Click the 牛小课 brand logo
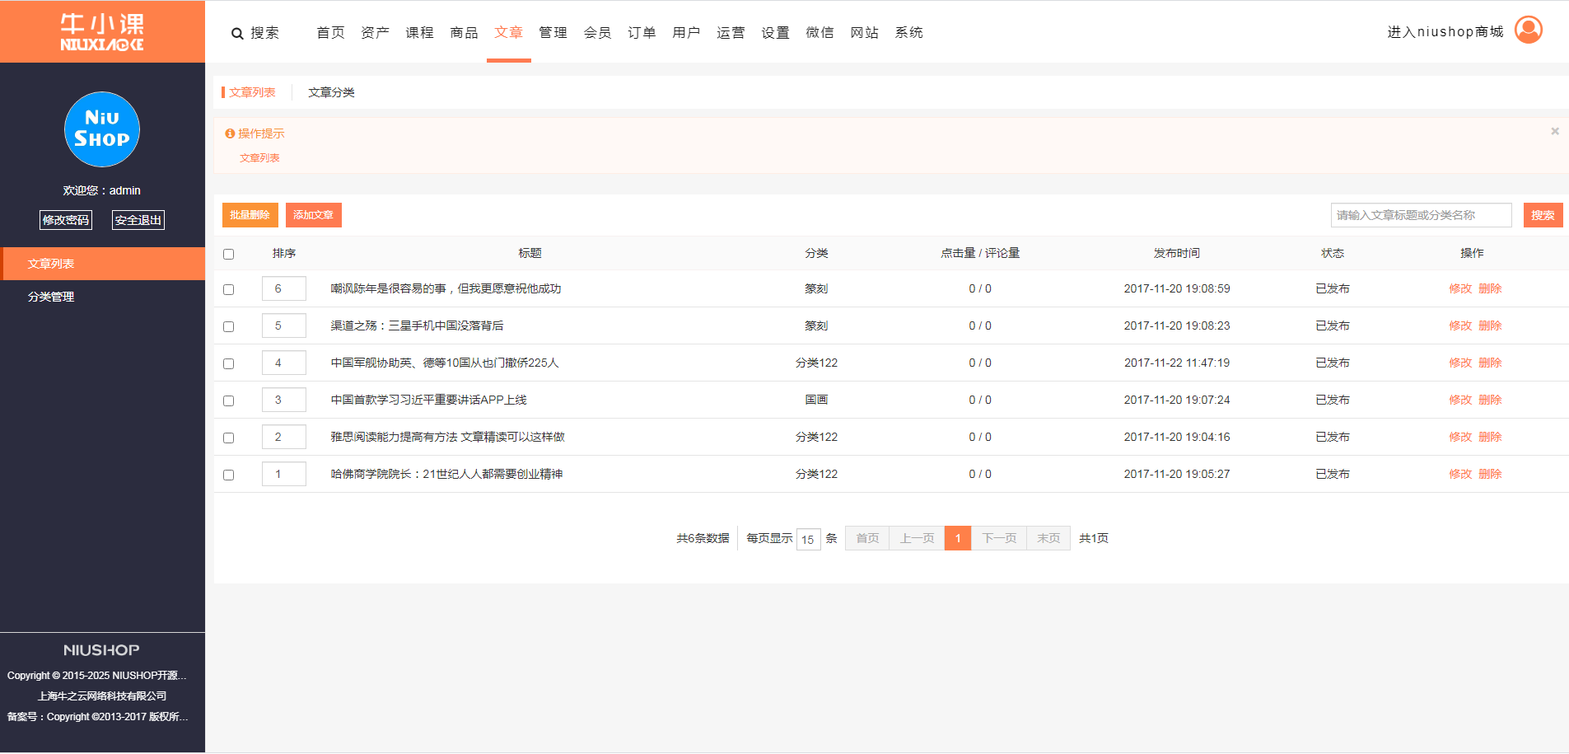Screen dimensions: 1569x754 pyautogui.click(x=102, y=32)
